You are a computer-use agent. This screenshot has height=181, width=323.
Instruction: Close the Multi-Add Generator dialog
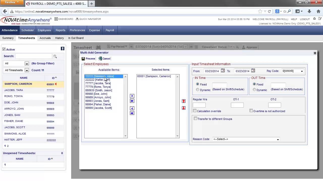[x=315, y=53]
